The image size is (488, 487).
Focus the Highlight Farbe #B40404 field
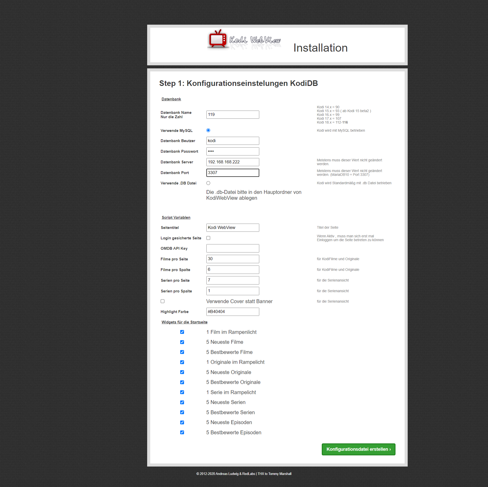pos(233,312)
